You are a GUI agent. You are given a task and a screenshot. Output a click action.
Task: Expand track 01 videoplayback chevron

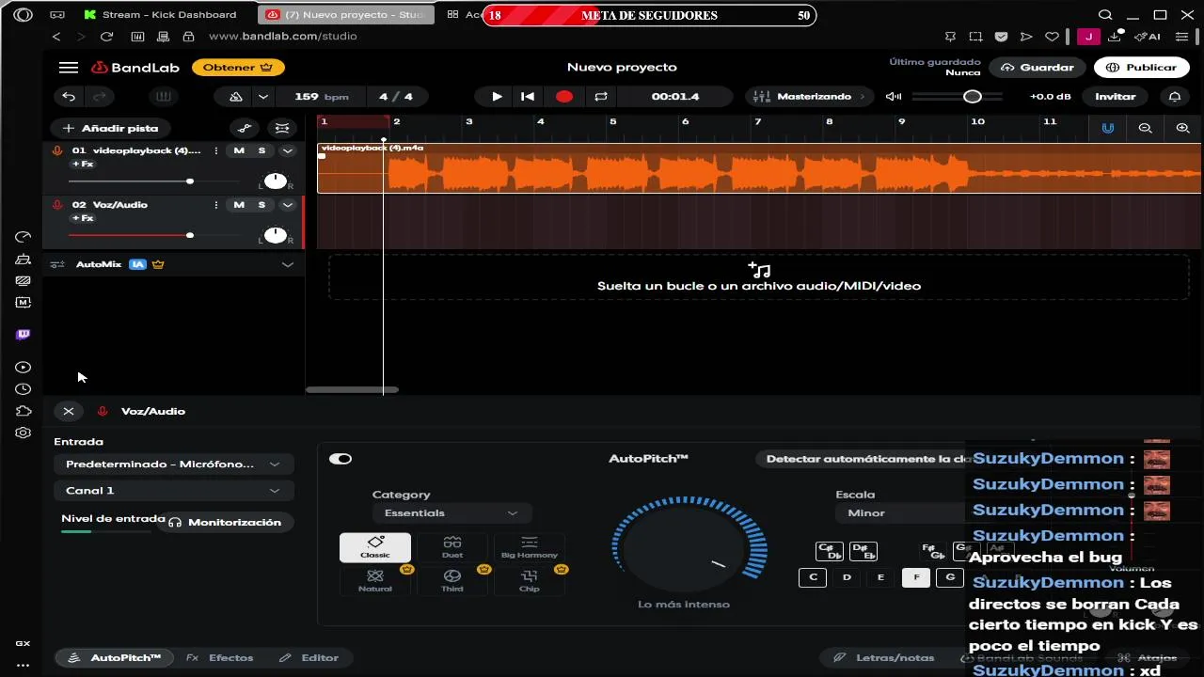point(288,150)
